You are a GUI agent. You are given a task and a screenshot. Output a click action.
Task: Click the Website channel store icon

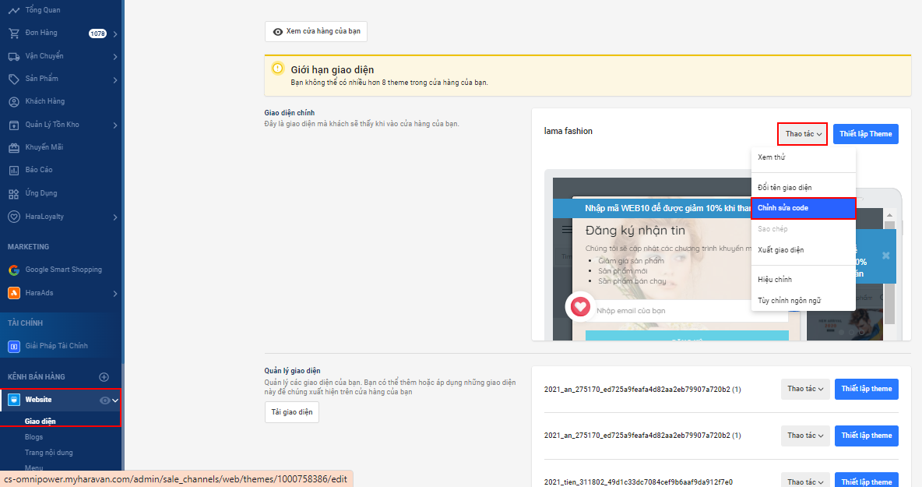point(13,400)
